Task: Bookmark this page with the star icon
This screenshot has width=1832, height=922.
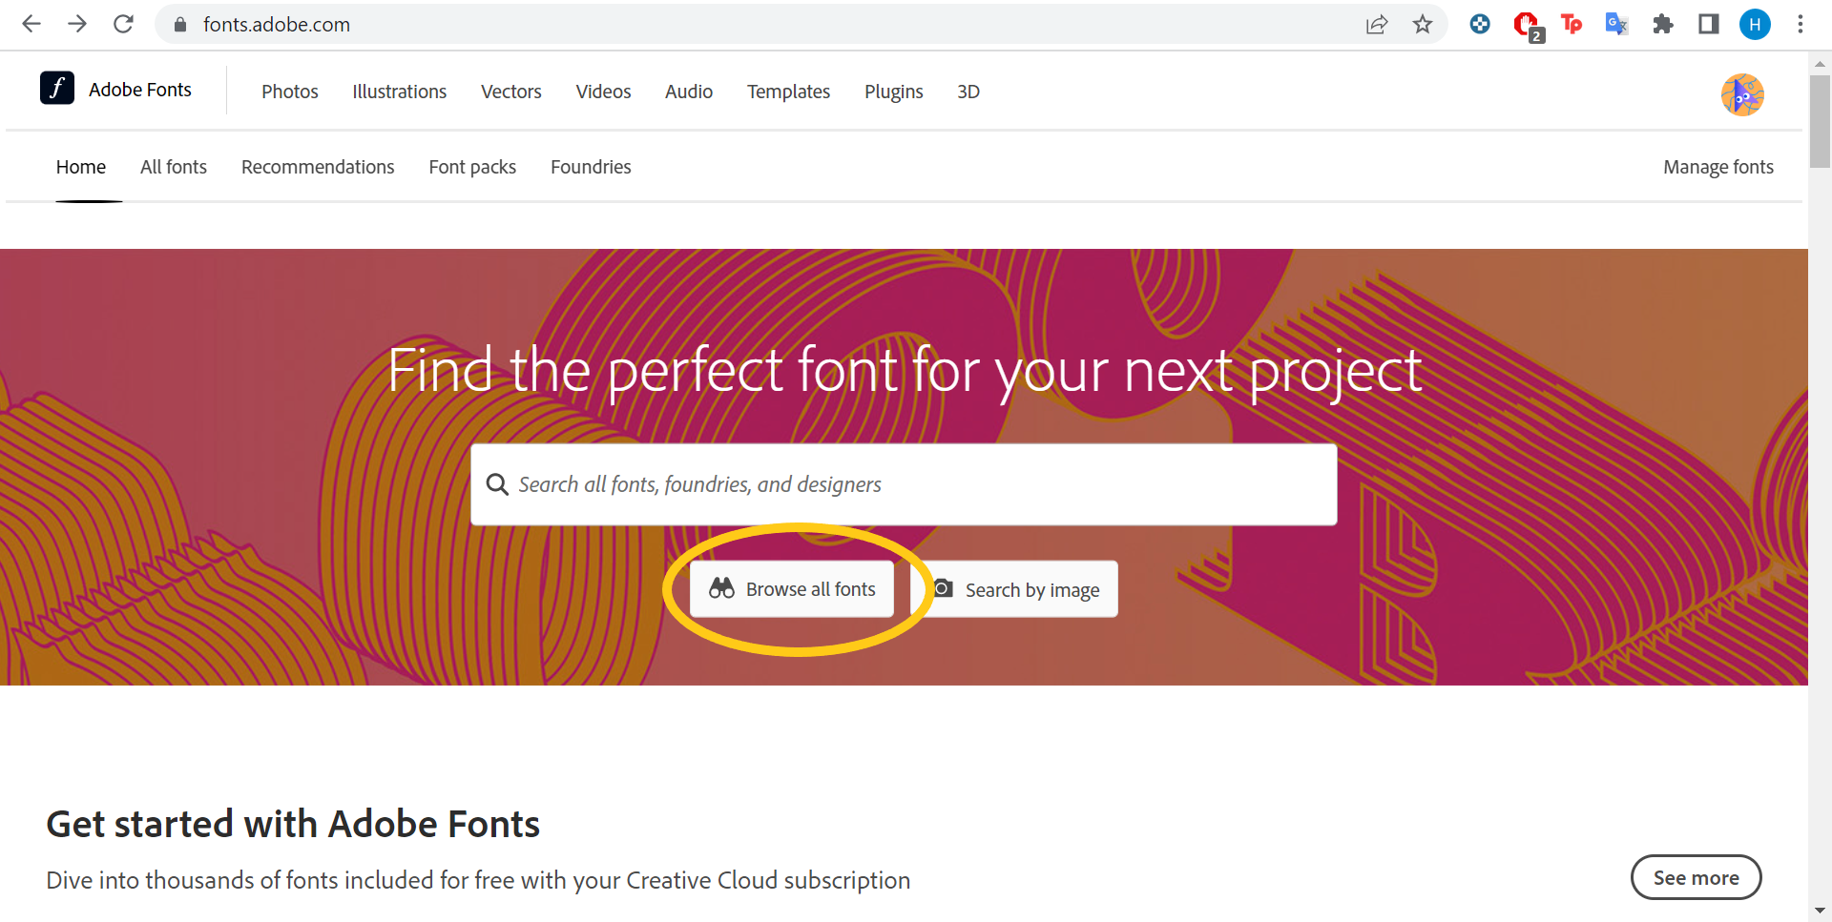Action: click(x=1423, y=25)
